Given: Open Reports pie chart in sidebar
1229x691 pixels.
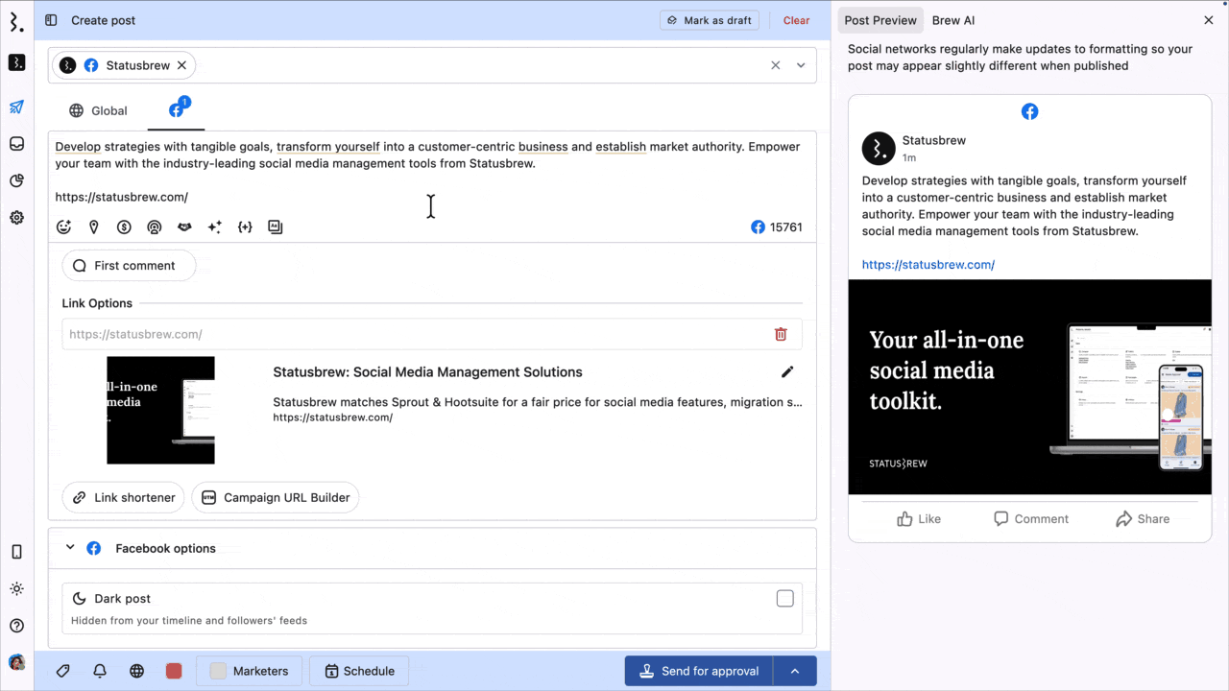Looking at the screenshot, I should coord(16,180).
